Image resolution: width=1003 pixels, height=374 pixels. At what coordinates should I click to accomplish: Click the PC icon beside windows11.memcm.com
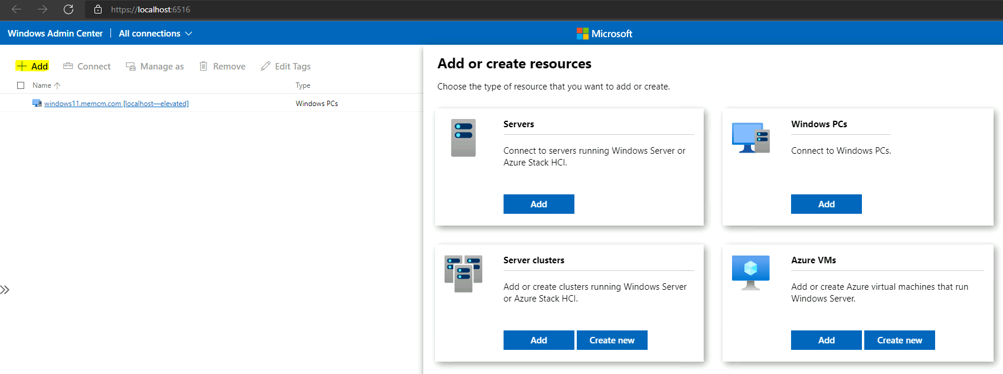[37, 103]
